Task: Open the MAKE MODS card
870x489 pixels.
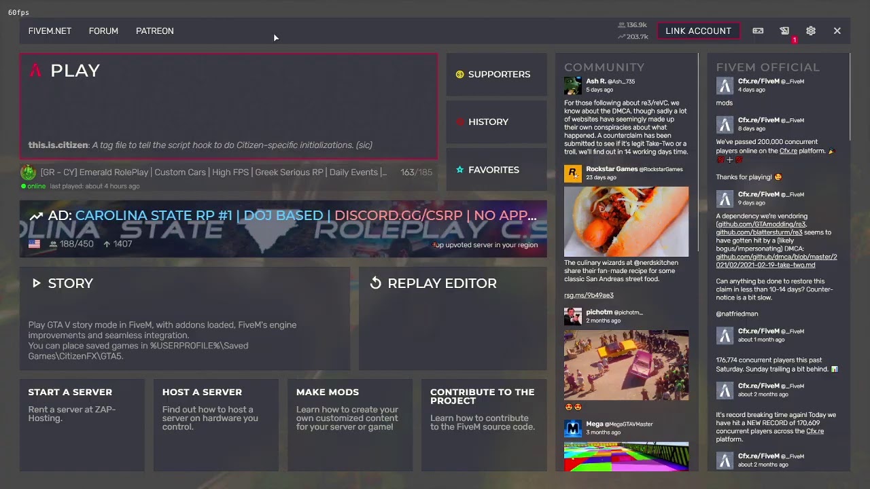Action: coord(349,424)
